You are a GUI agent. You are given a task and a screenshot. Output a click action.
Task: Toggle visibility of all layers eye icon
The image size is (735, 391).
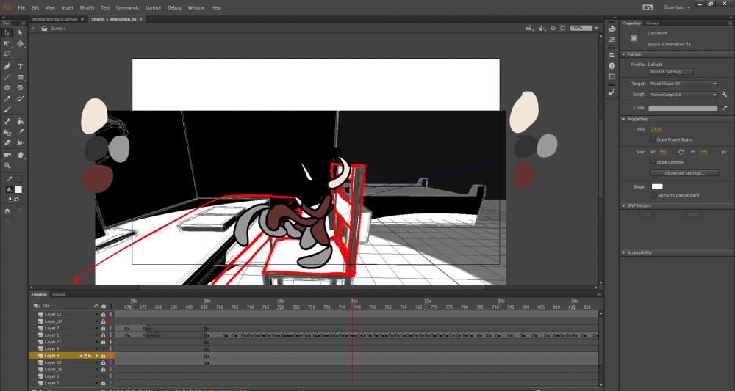coord(96,306)
